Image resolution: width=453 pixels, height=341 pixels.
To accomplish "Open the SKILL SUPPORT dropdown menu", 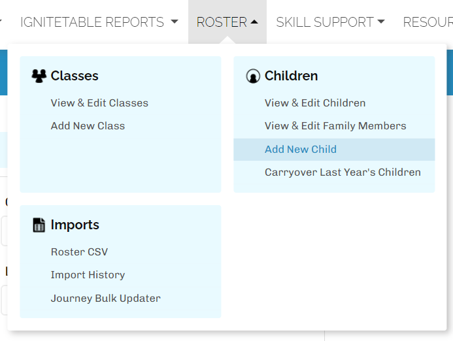I will pos(330,22).
